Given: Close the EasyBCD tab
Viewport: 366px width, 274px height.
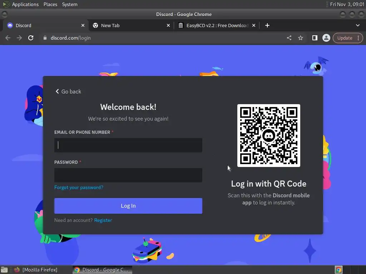Looking at the screenshot, I should point(254,25).
